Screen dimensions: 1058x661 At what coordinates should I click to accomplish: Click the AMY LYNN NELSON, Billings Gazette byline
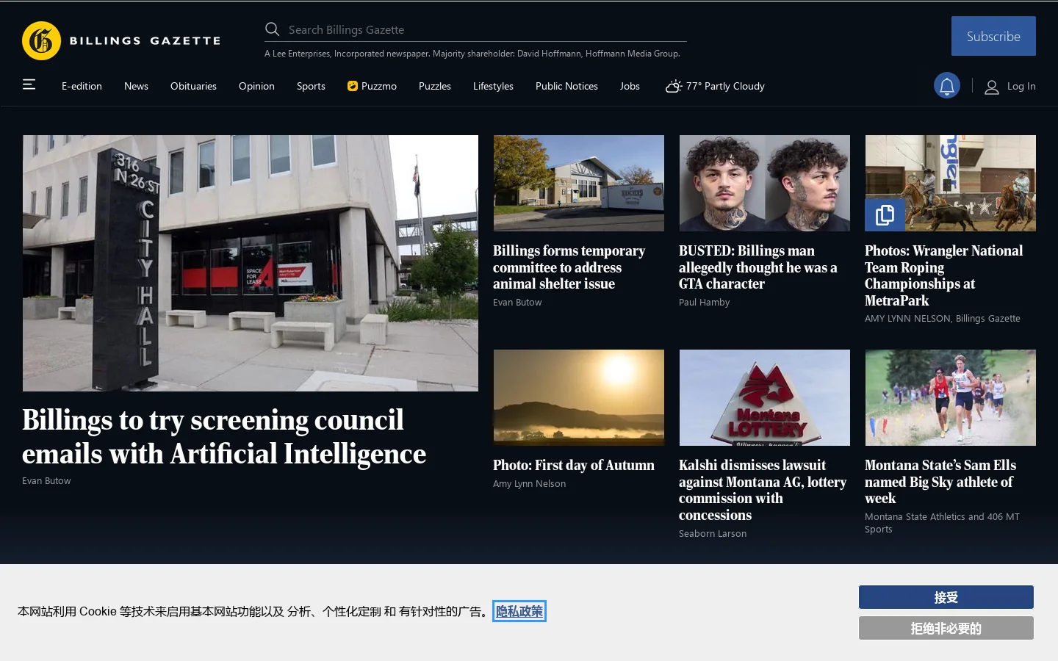[x=943, y=318]
